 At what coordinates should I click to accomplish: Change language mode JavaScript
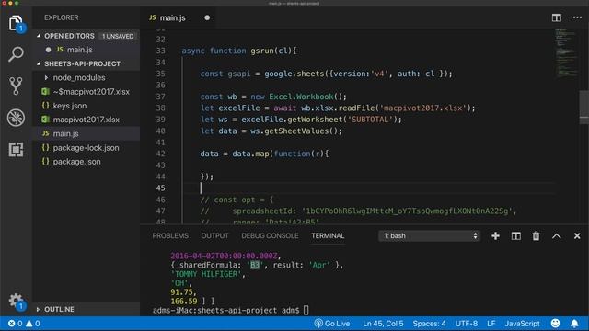[x=522, y=324]
